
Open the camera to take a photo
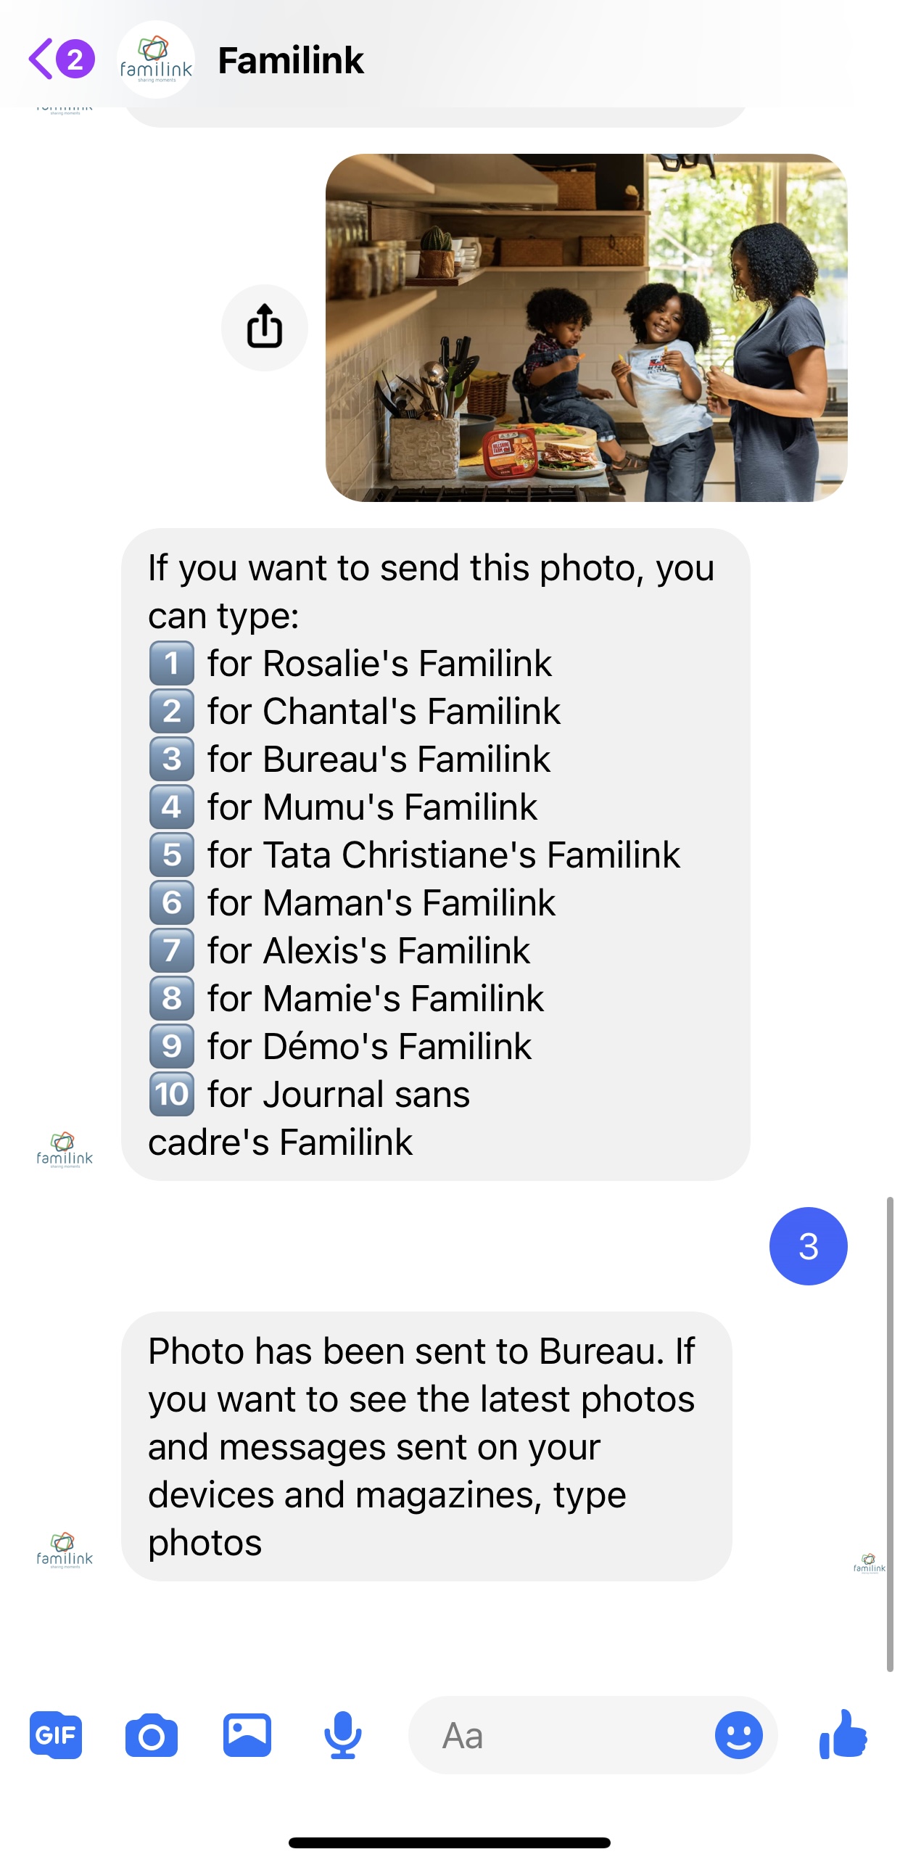pyautogui.click(x=151, y=1735)
